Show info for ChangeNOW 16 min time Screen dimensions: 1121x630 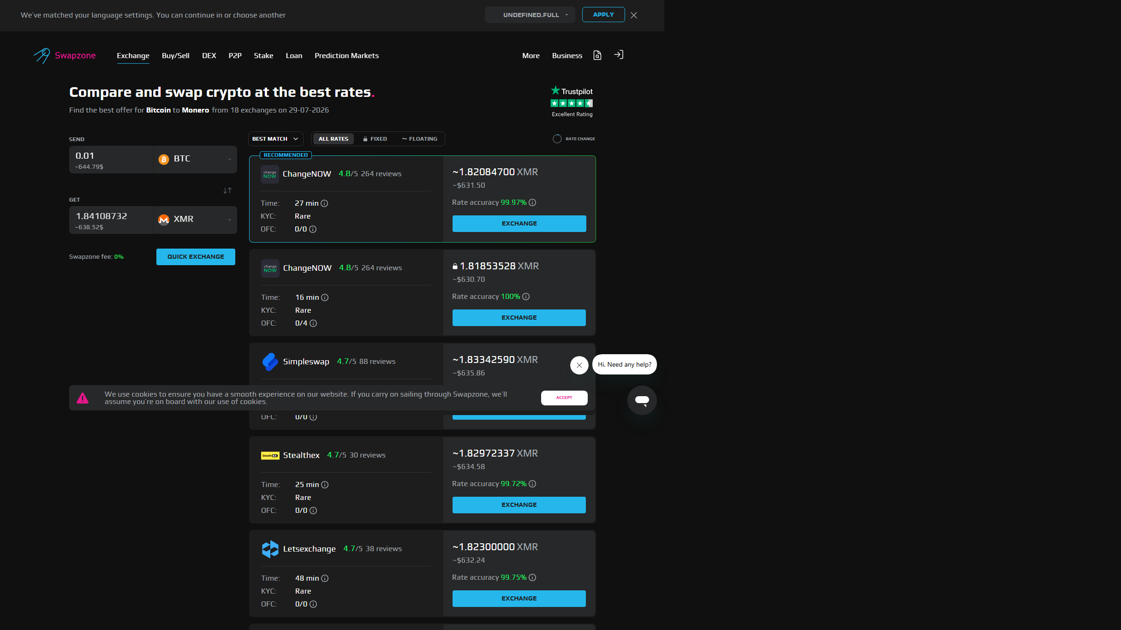(325, 297)
